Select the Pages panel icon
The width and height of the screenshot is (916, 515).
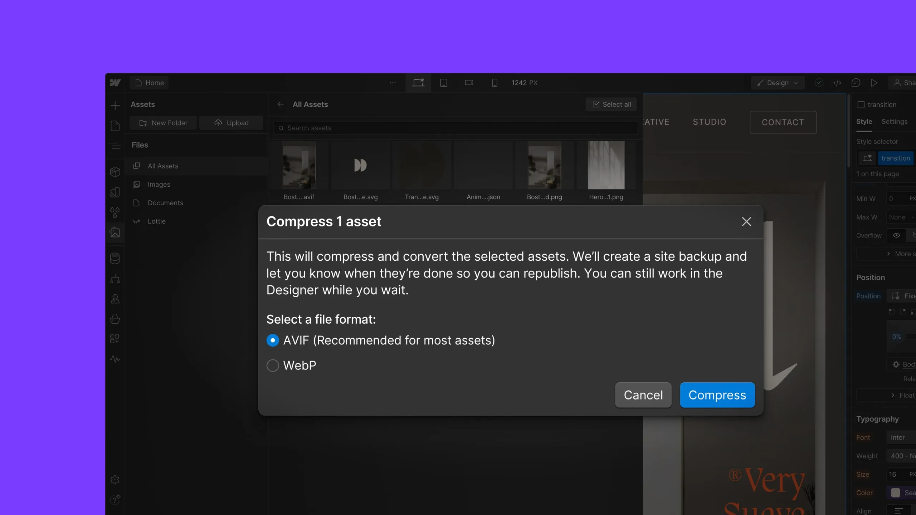coord(115,126)
